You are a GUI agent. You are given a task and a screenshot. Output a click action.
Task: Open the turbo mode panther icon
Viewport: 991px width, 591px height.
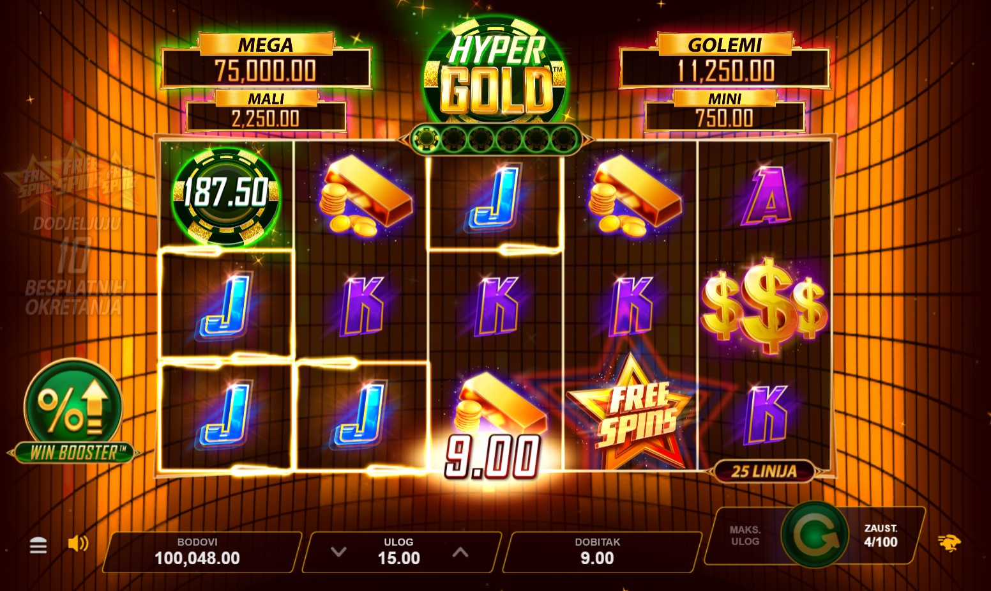[949, 544]
